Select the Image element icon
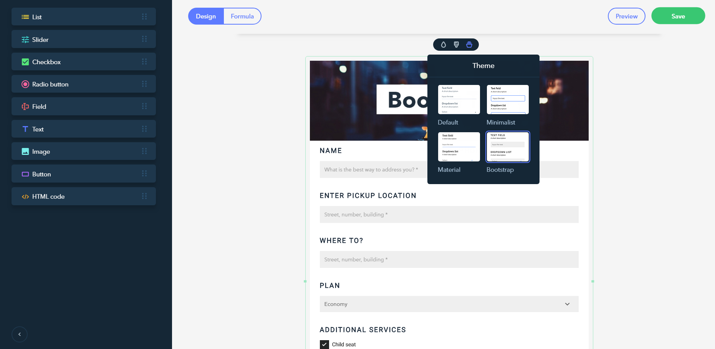The width and height of the screenshot is (715, 349). click(25, 151)
